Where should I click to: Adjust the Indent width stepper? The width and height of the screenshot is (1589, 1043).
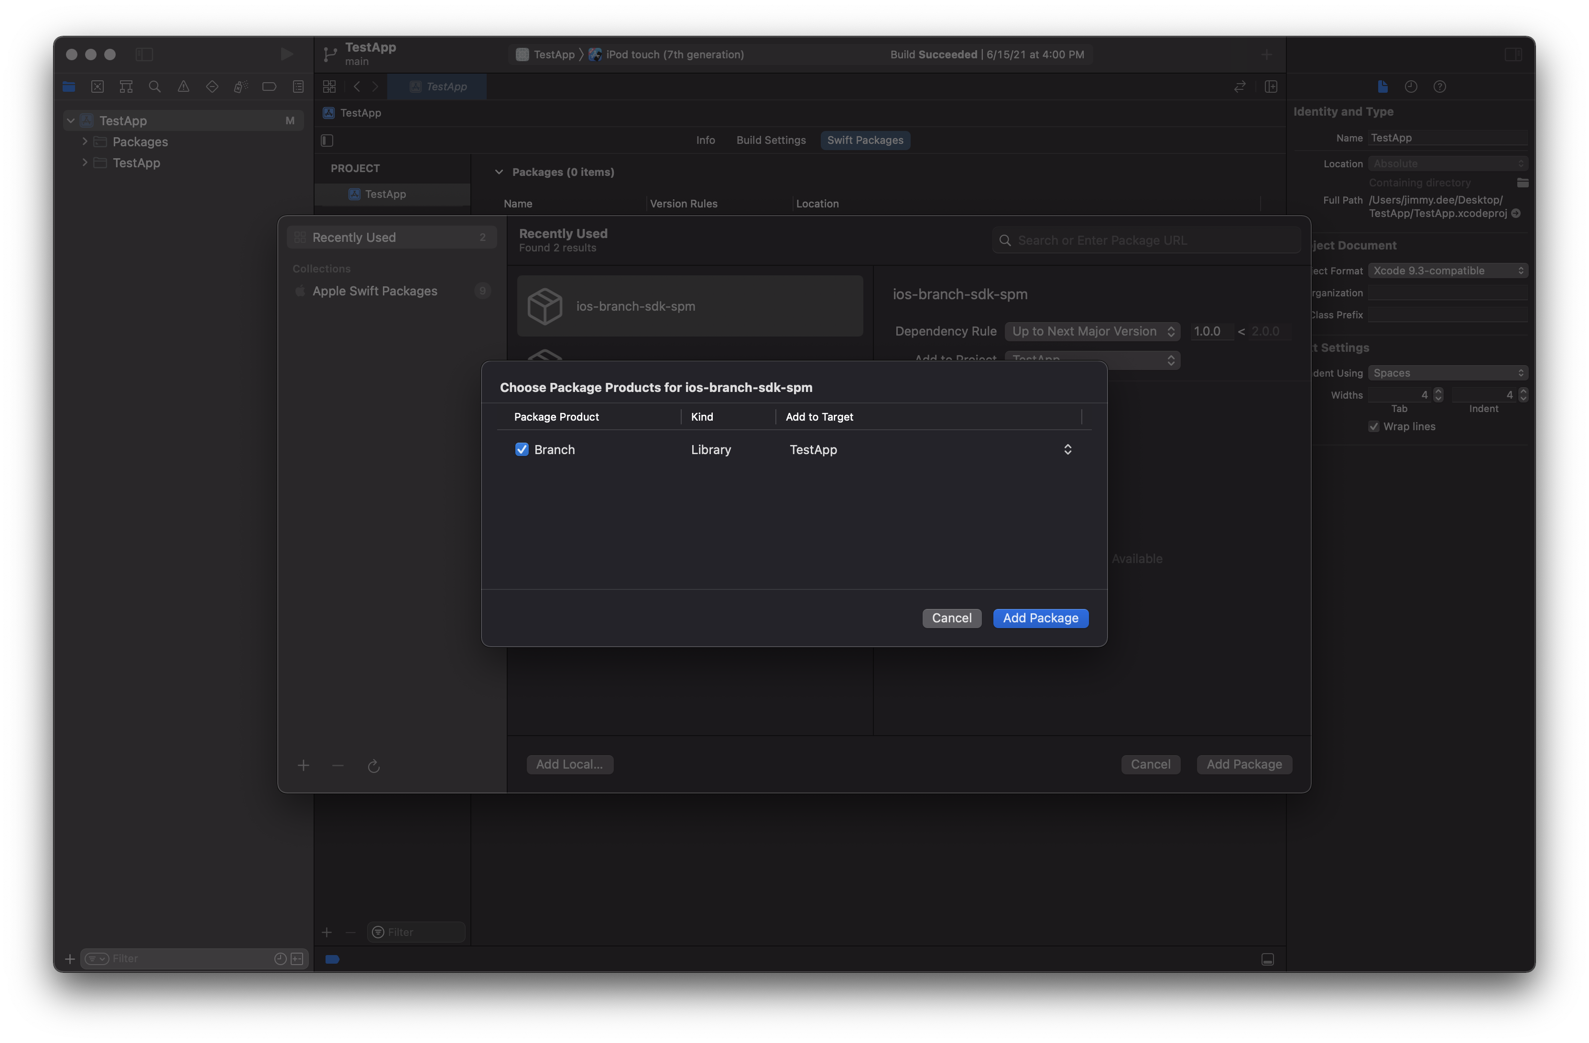(x=1523, y=395)
